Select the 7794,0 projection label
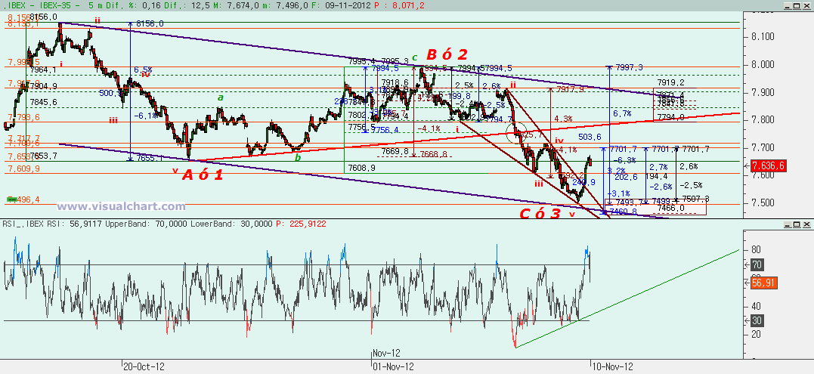The image size is (814, 374). pos(670,118)
